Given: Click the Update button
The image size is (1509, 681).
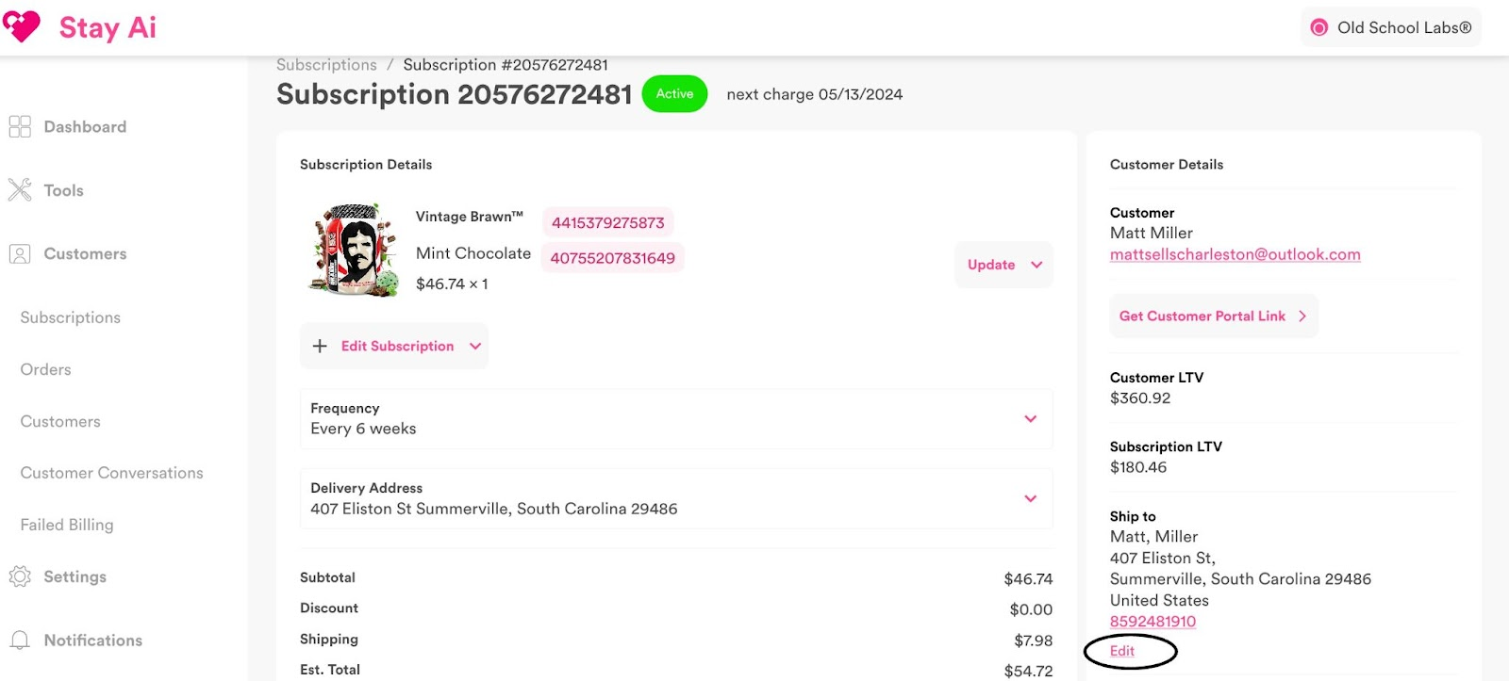Looking at the screenshot, I should pos(1003,265).
